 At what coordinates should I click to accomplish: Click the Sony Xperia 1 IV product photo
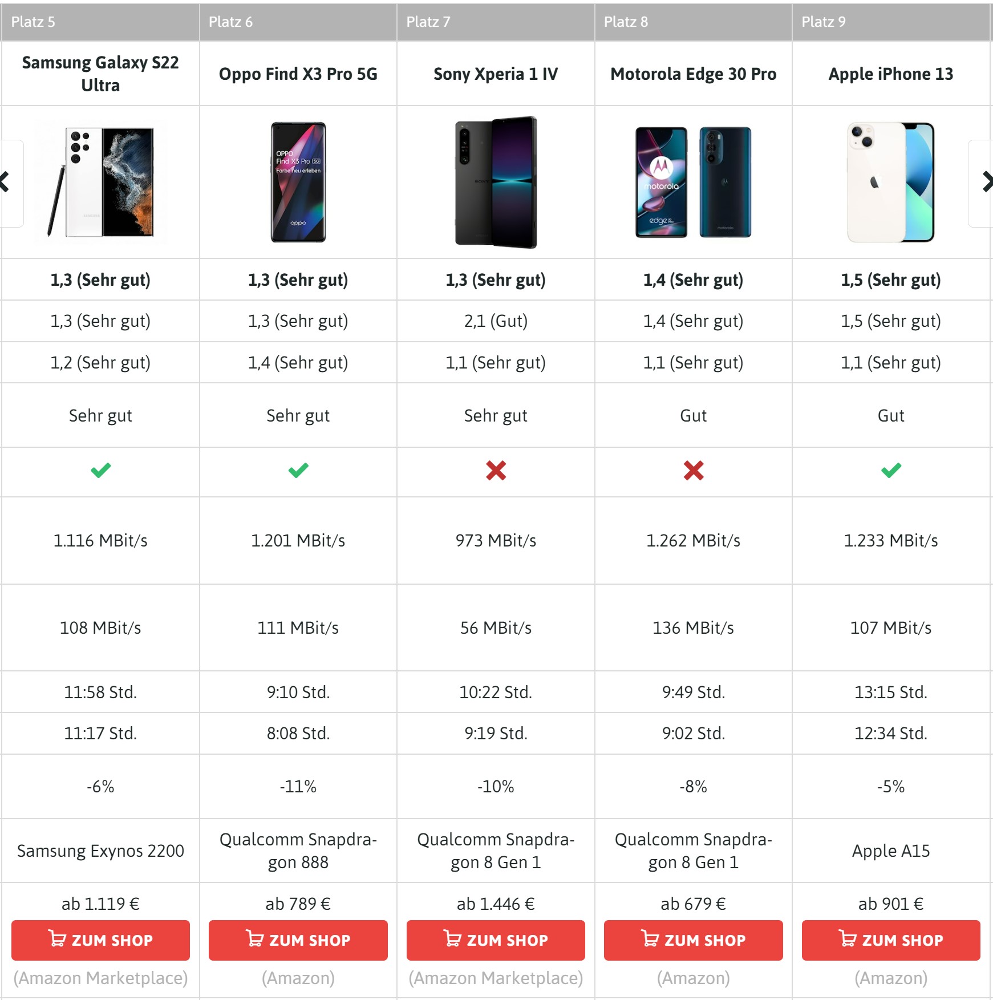pyautogui.click(x=496, y=180)
